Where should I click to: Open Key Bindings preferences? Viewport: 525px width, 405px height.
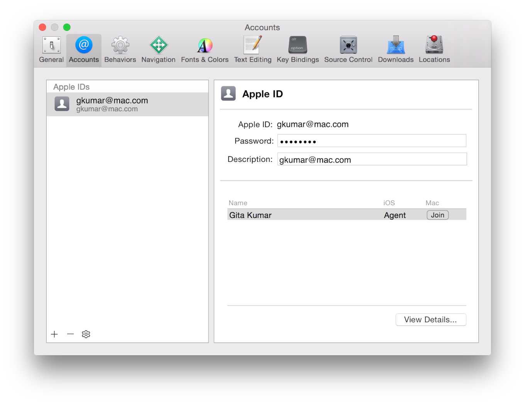298,50
